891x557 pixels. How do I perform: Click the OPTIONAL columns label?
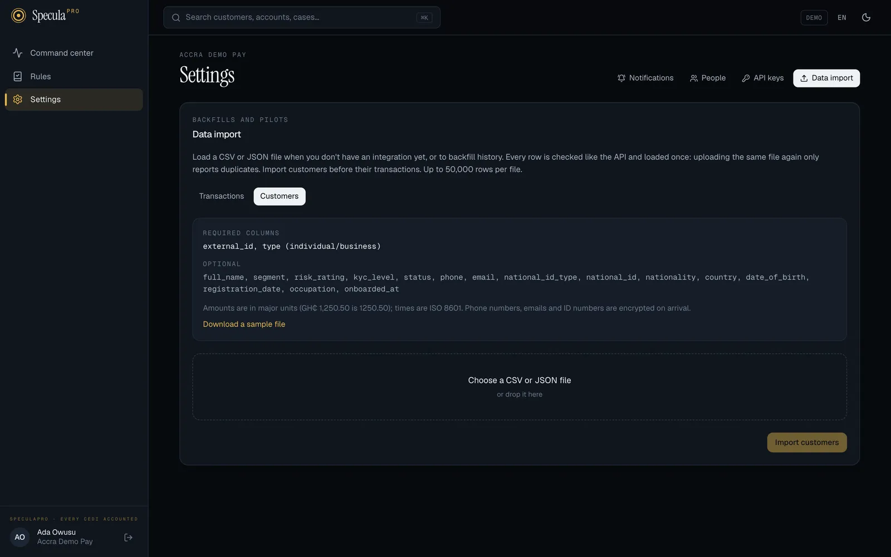coord(222,265)
